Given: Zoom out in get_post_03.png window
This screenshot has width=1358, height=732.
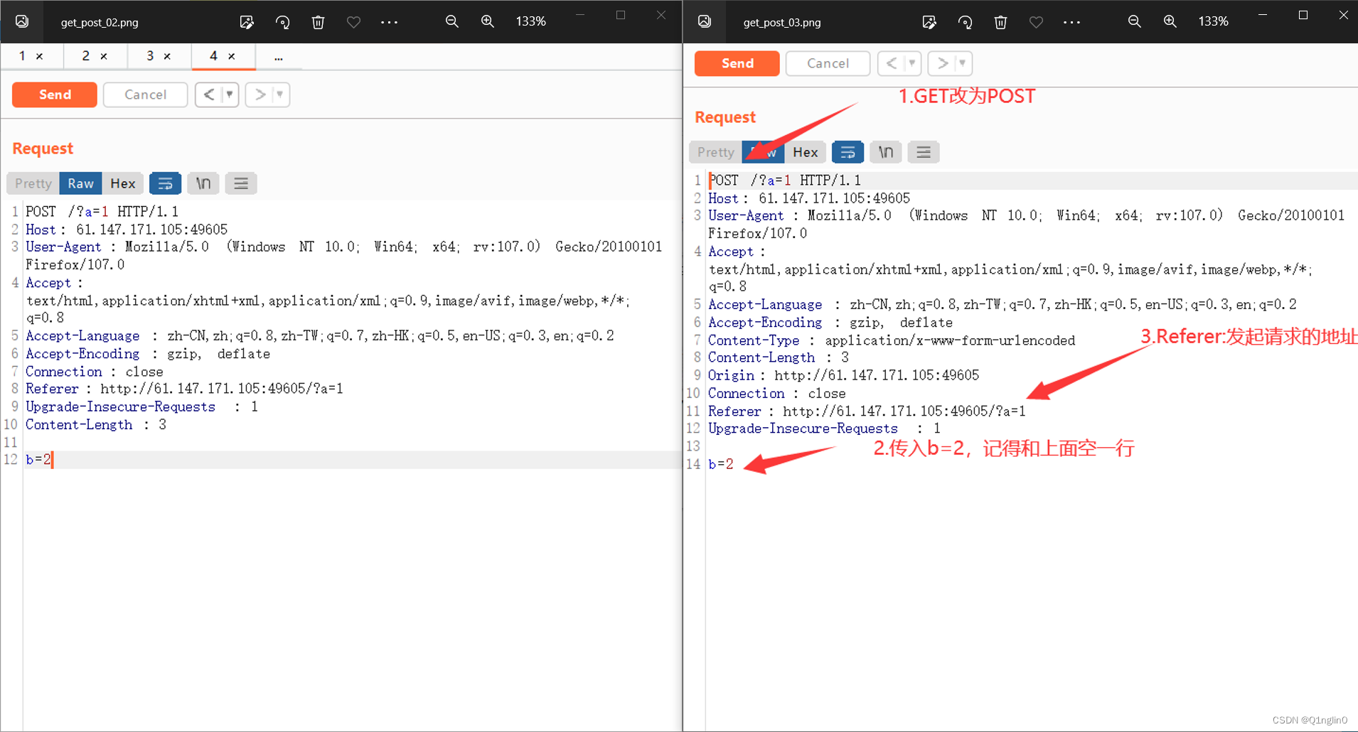Looking at the screenshot, I should [x=1134, y=21].
